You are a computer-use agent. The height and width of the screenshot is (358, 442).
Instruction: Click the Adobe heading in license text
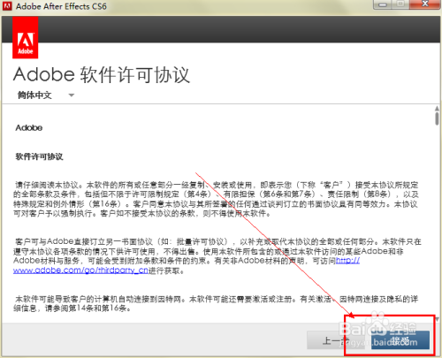coord(29,127)
